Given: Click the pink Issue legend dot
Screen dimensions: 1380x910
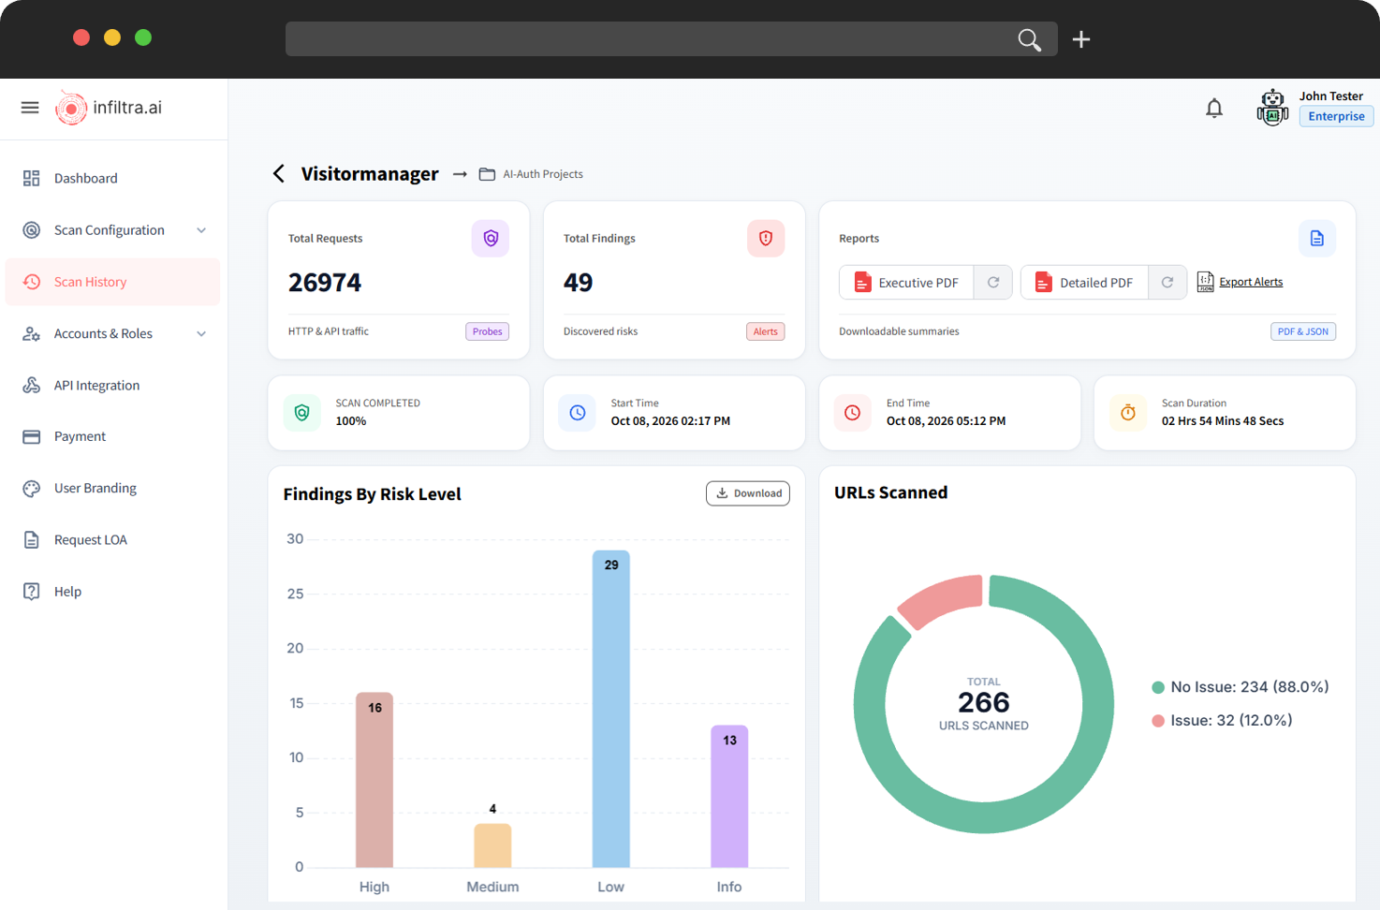Looking at the screenshot, I should tap(1158, 721).
